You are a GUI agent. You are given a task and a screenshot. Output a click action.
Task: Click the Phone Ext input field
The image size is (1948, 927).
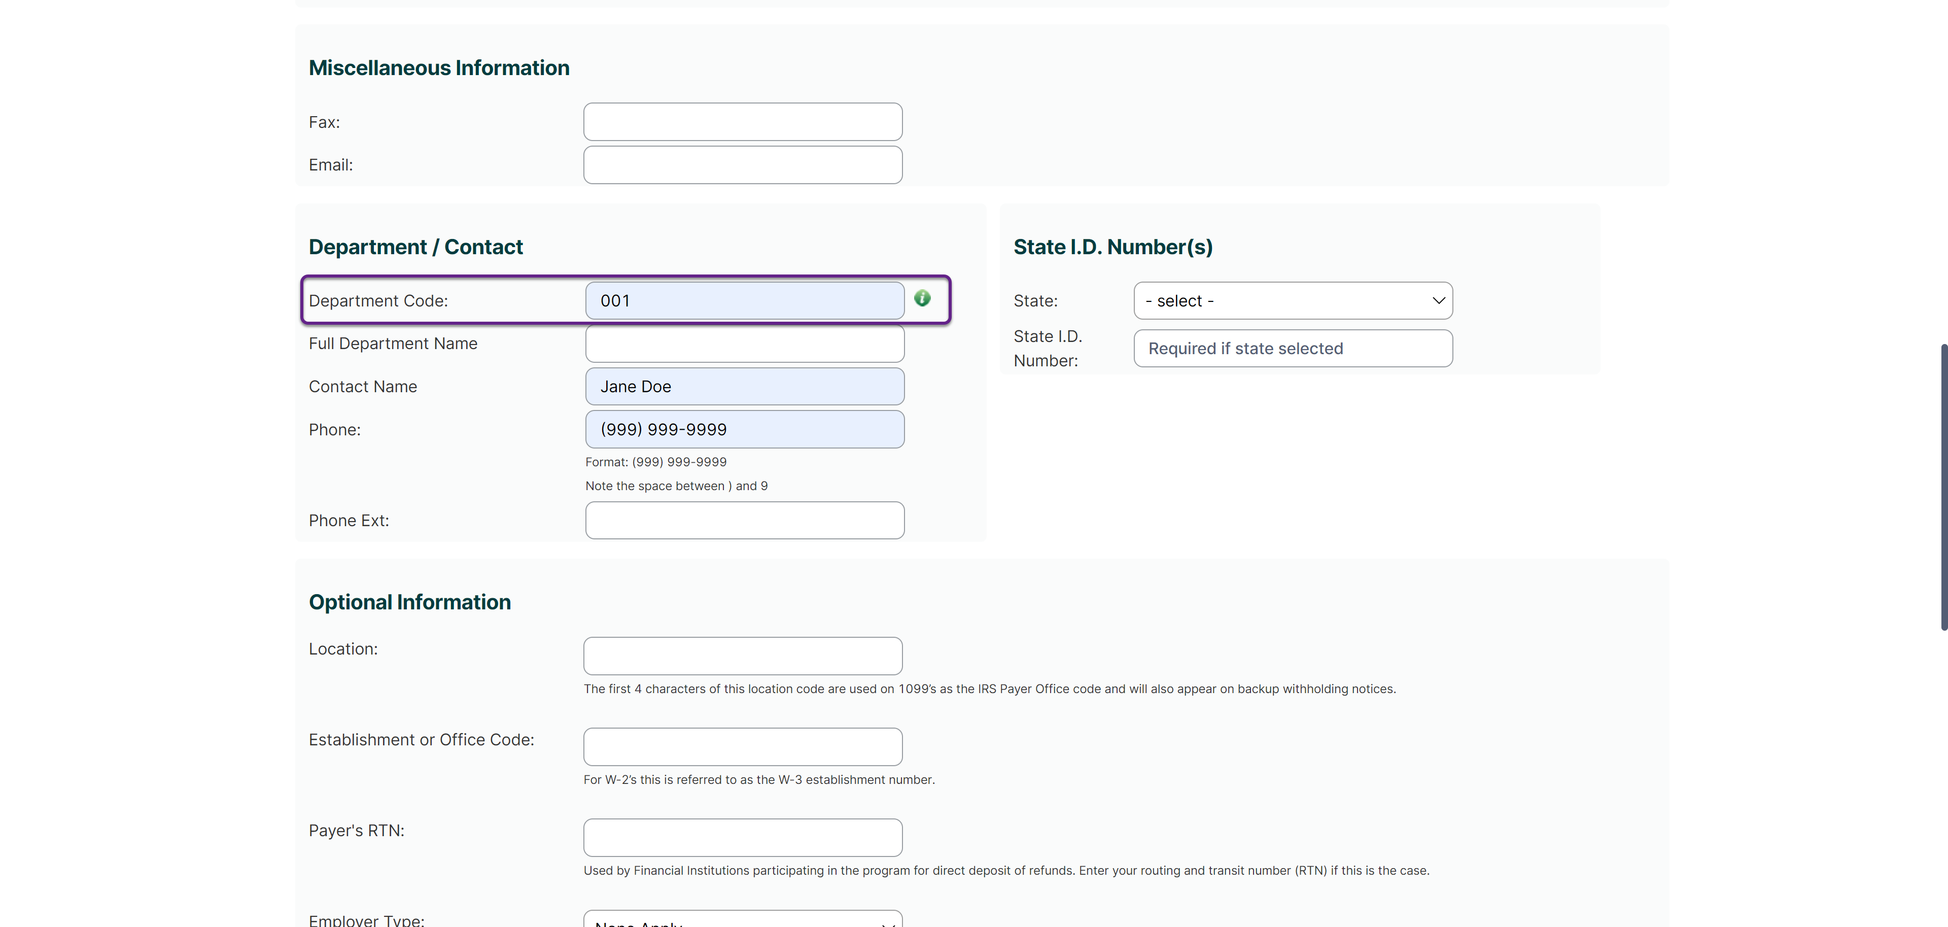click(744, 520)
